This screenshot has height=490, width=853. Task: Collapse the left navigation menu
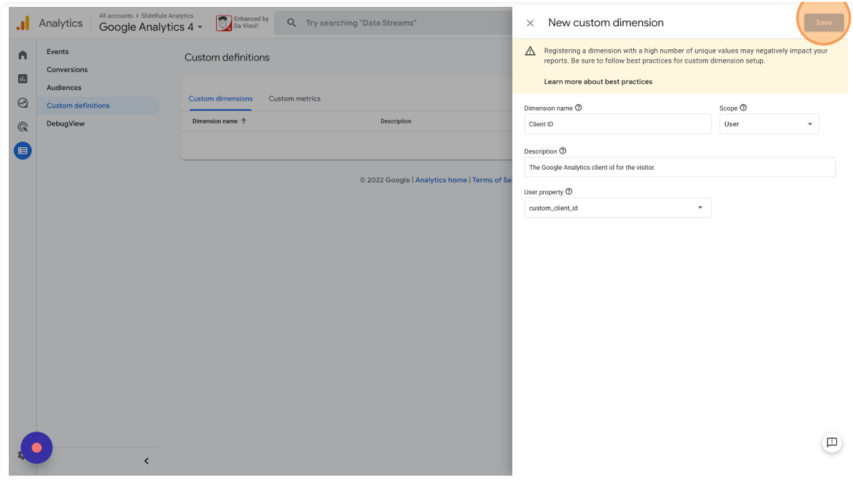click(x=146, y=461)
